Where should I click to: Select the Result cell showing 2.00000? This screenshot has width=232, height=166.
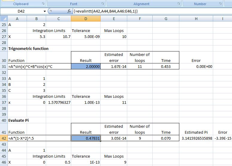(86, 66)
